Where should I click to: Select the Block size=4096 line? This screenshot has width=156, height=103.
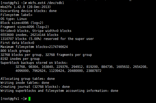pyautogui.click(x=22, y=23)
